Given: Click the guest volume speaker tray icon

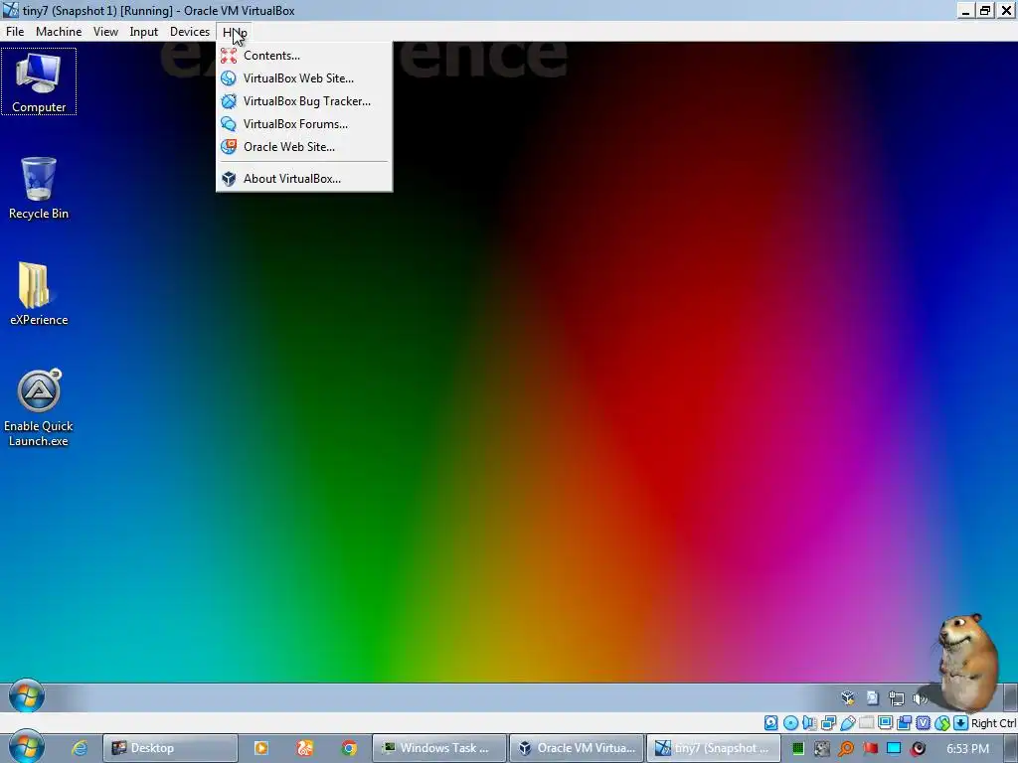Looking at the screenshot, I should (920, 698).
